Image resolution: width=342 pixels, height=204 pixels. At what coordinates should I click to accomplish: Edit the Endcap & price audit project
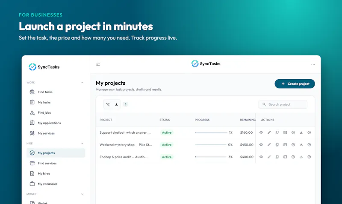pos(269,157)
